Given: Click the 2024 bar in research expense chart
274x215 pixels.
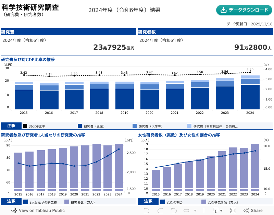Looking at the screenshot, I should point(250,93).
